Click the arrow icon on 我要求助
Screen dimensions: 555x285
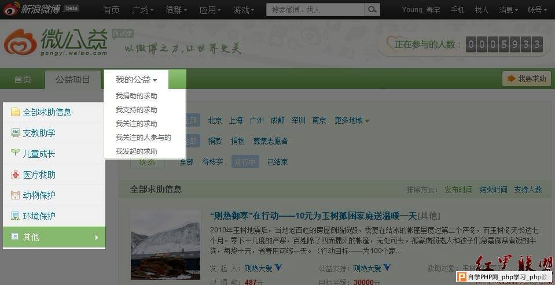511,79
